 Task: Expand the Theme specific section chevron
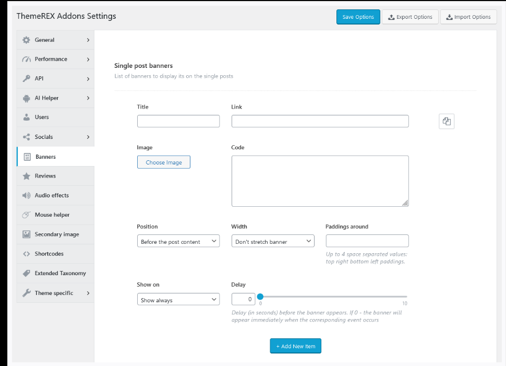coord(88,293)
